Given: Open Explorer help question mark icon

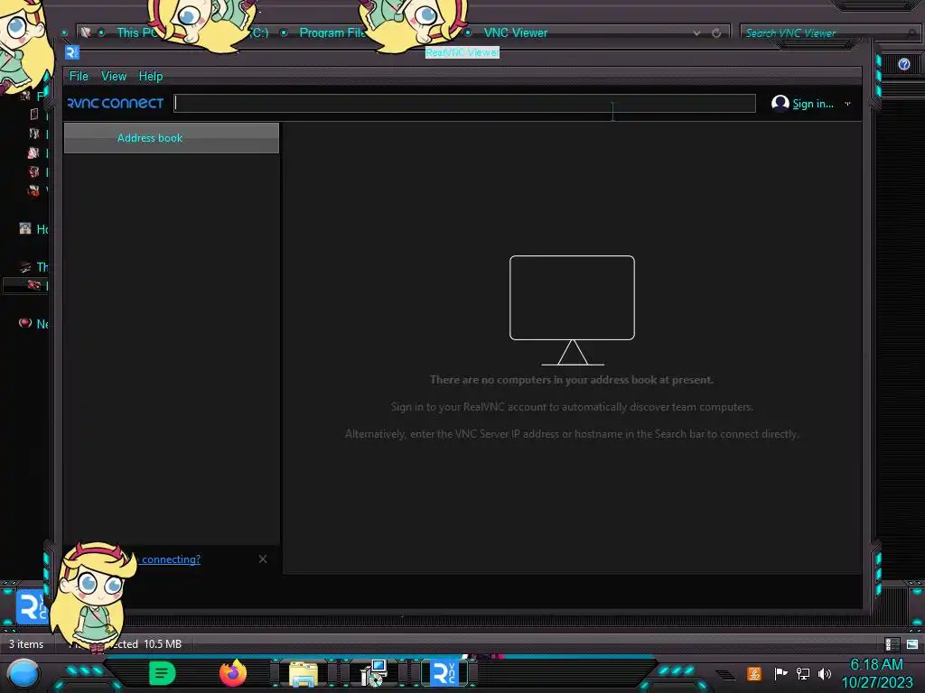Looking at the screenshot, I should pos(903,64).
